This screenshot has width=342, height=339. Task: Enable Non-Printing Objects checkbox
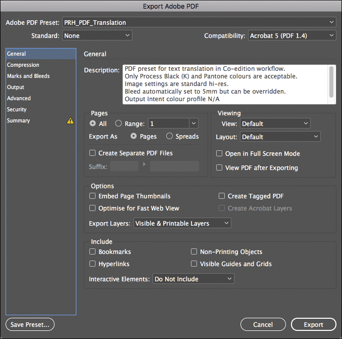tap(194, 251)
